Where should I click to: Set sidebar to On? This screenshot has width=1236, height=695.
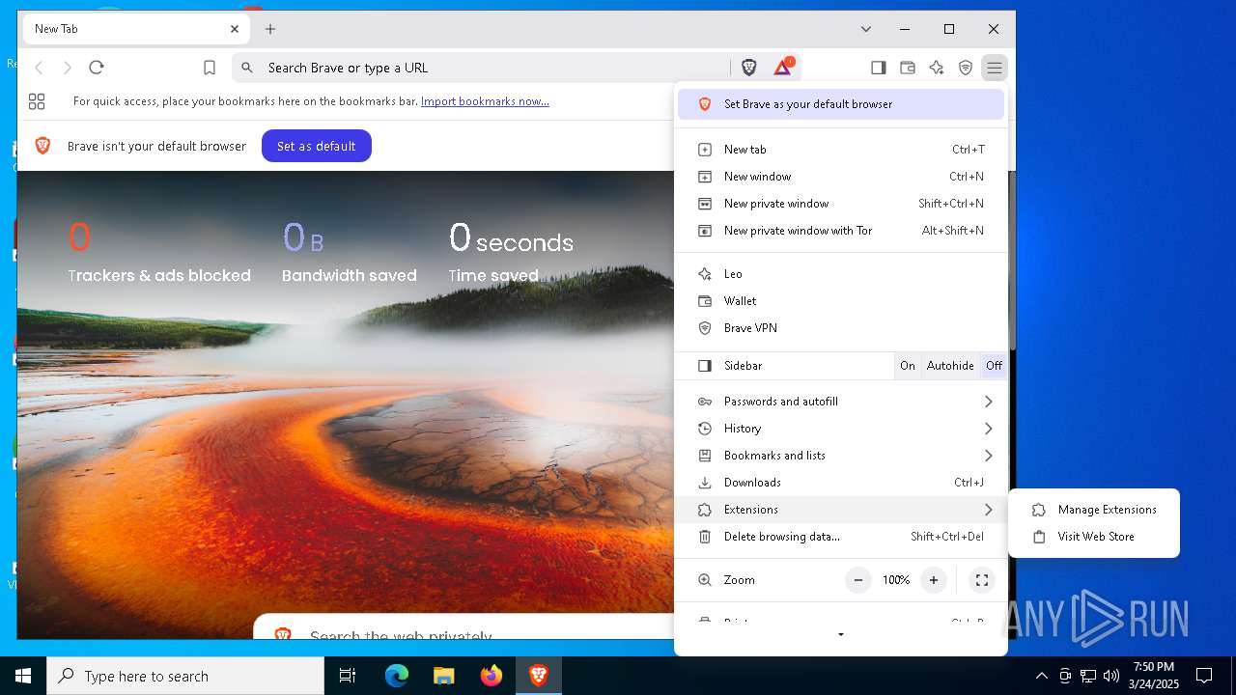coord(908,366)
